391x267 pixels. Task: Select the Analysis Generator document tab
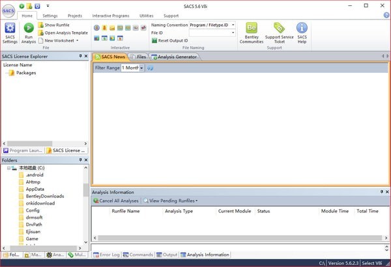(174, 57)
